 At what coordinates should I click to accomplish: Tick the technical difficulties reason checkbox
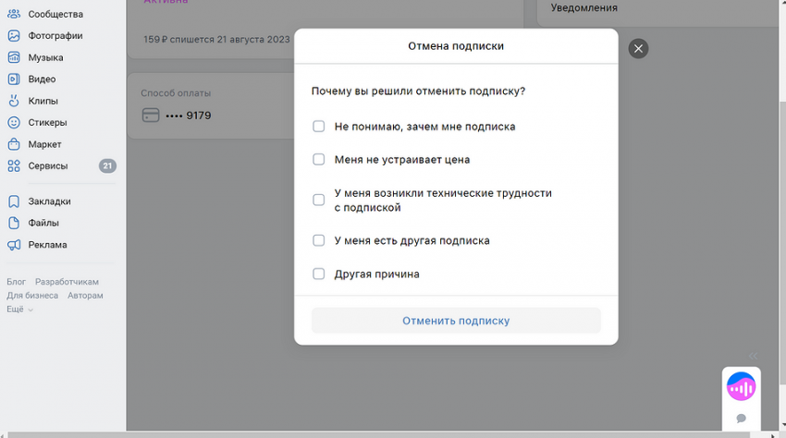point(318,200)
